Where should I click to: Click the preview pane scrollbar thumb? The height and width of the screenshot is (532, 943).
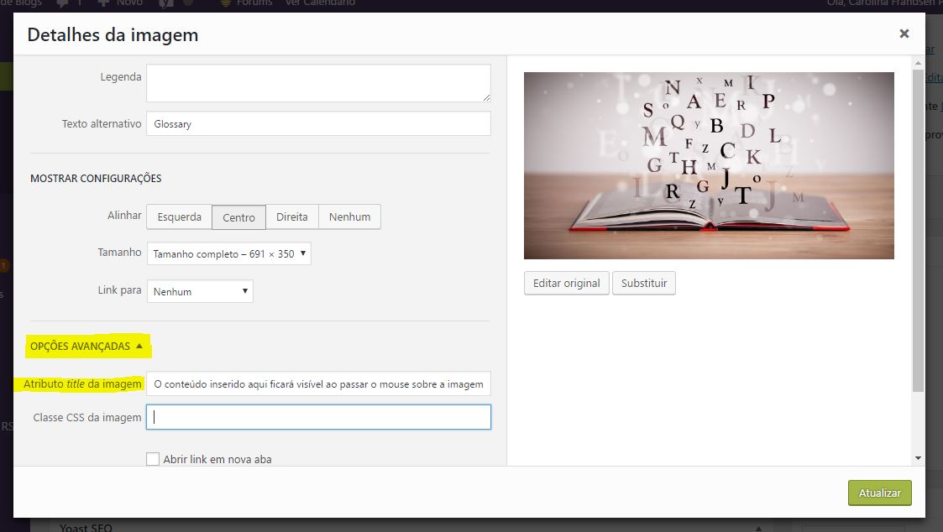[918, 231]
